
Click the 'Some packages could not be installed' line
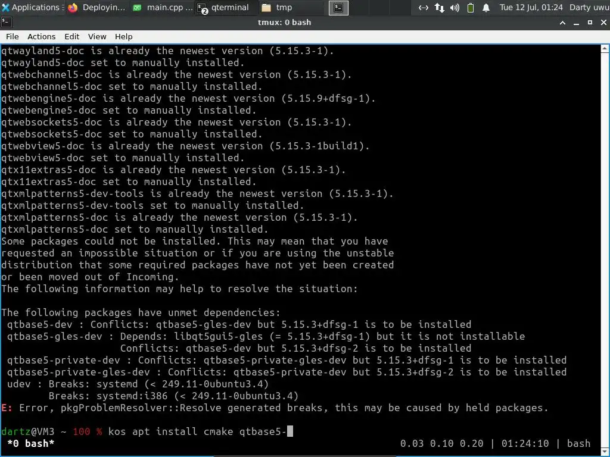pos(195,241)
